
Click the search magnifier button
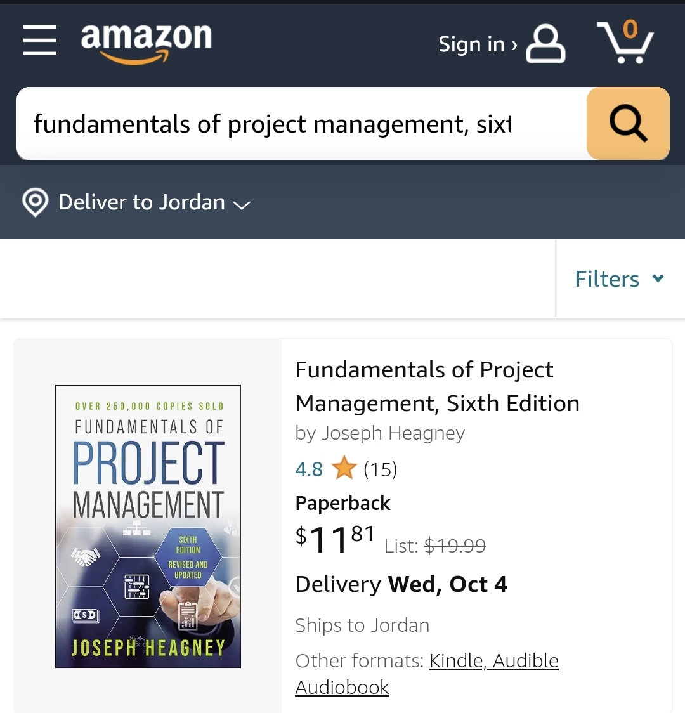pyautogui.click(x=628, y=123)
